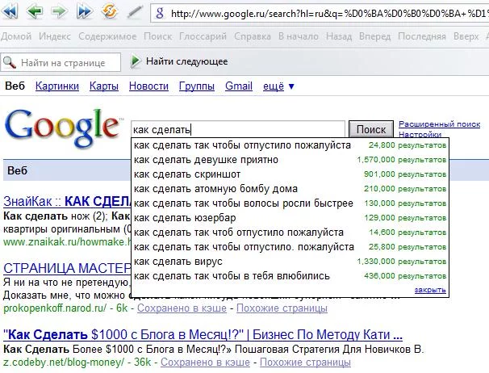
Task: Open 'Справка' navigation item
Action: tap(253, 36)
